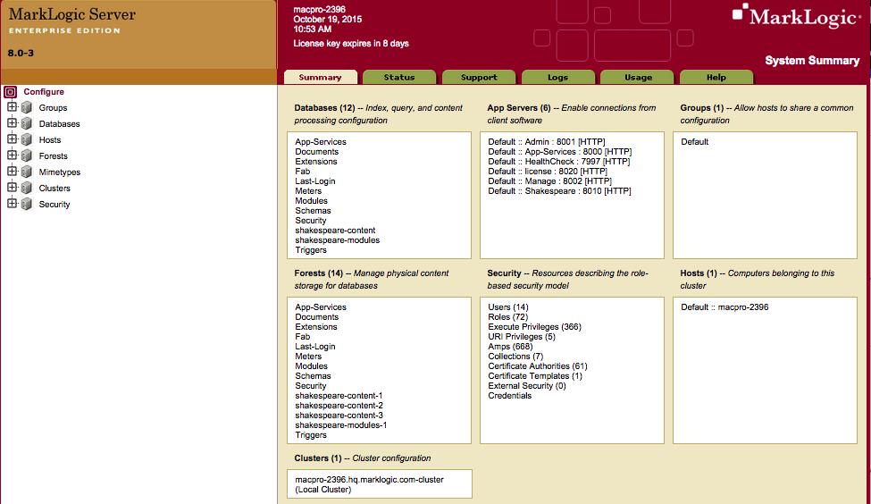
Task: Open Roles (72) in Security
Action: click(x=508, y=316)
